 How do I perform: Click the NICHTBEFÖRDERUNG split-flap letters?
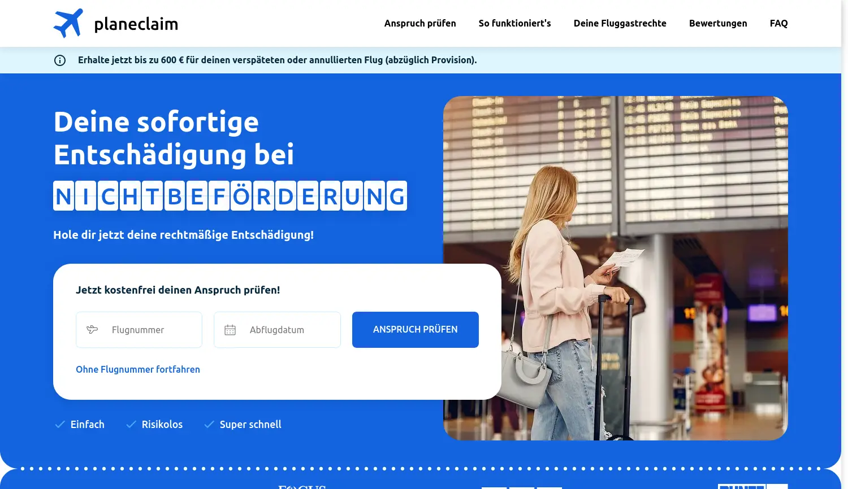[230, 196]
